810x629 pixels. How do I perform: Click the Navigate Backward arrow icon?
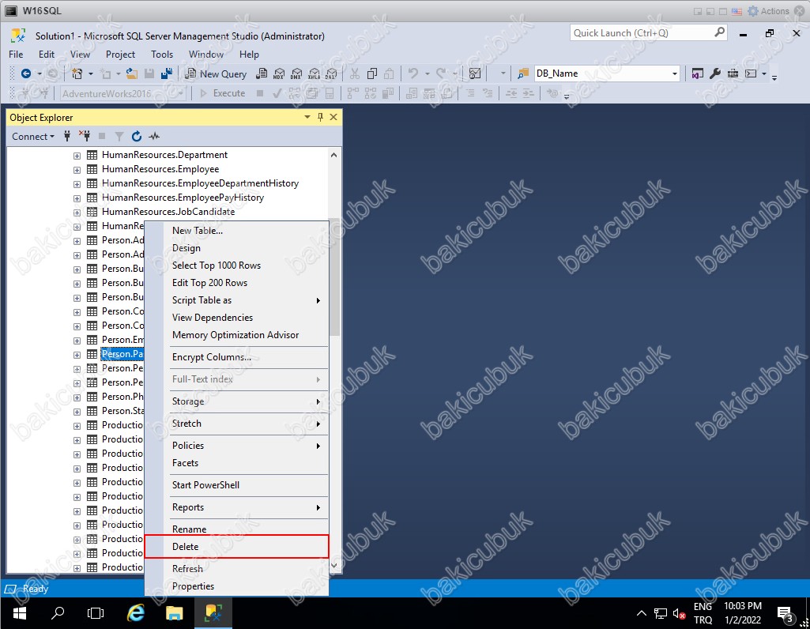[25, 73]
